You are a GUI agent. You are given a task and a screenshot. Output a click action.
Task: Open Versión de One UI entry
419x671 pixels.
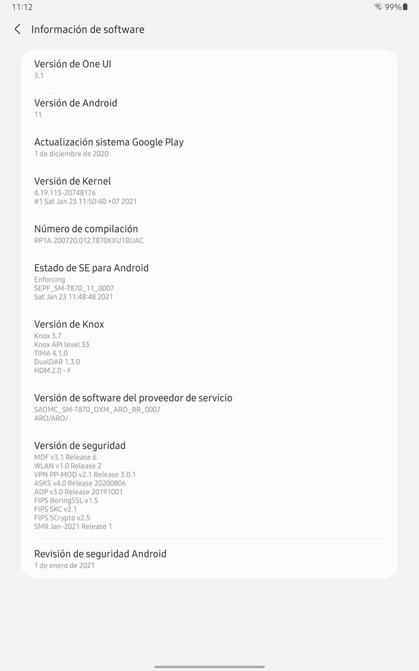pos(209,69)
